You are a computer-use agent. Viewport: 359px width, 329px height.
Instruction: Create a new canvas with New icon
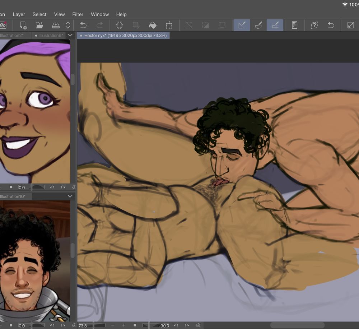pos(23,25)
